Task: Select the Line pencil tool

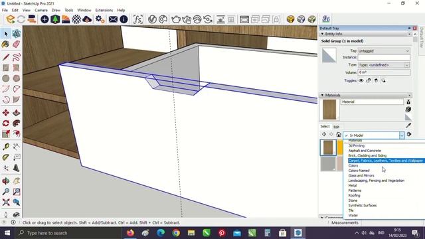Action: point(6,58)
